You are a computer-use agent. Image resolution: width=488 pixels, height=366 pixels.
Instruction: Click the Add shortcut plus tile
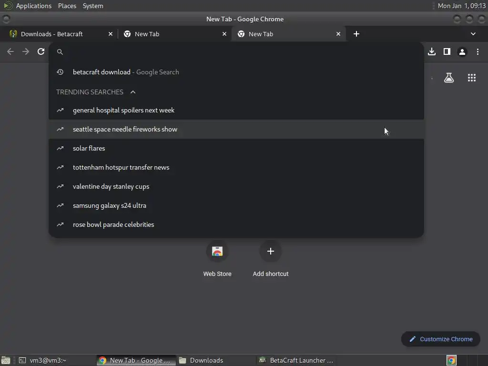pyautogui.click(x=271, y=258)
